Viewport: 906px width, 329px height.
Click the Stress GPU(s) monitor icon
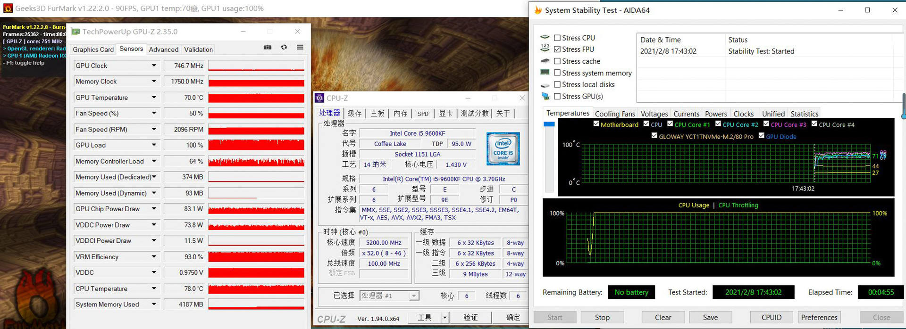[x=545, y=96]
